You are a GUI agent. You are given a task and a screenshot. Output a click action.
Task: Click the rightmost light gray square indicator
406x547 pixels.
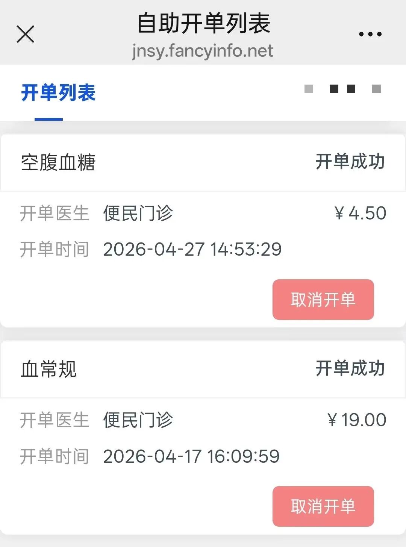376,89
